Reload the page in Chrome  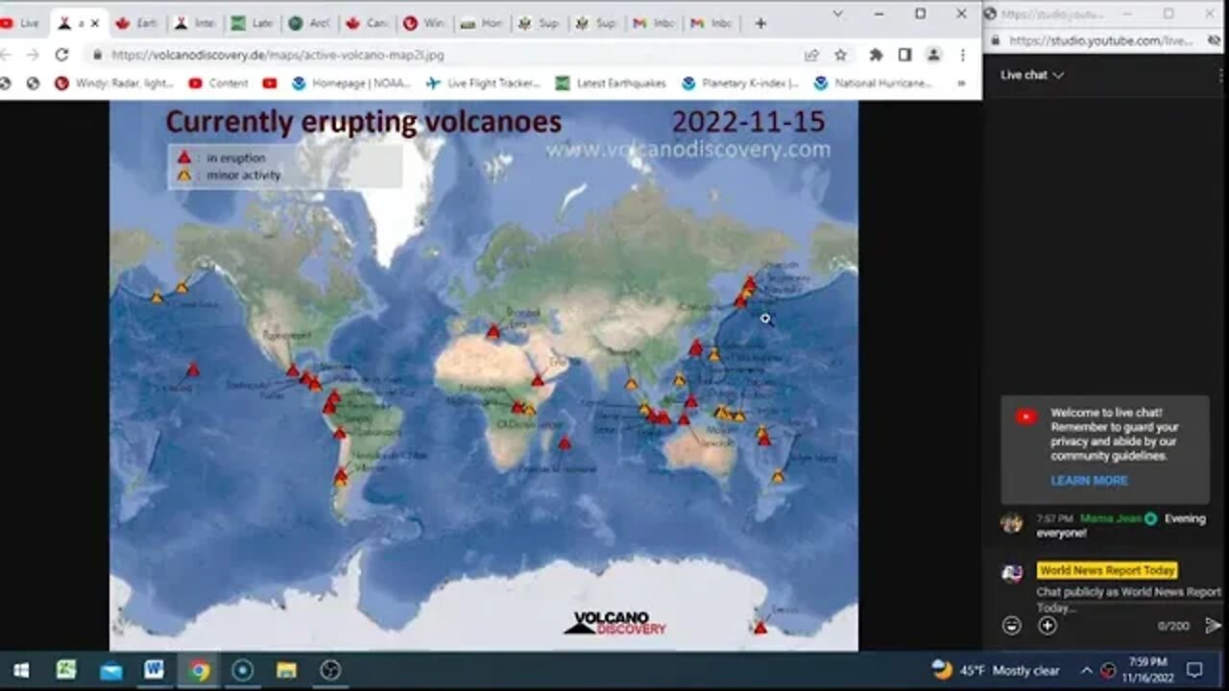(61, 55)
